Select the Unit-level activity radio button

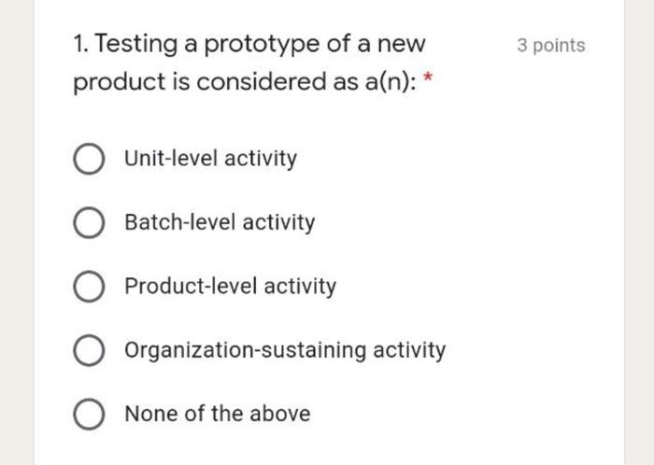coord(90,160)
